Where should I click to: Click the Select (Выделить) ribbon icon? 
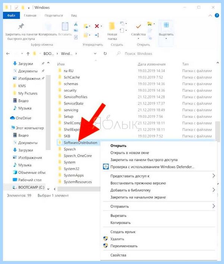point(166,25)
